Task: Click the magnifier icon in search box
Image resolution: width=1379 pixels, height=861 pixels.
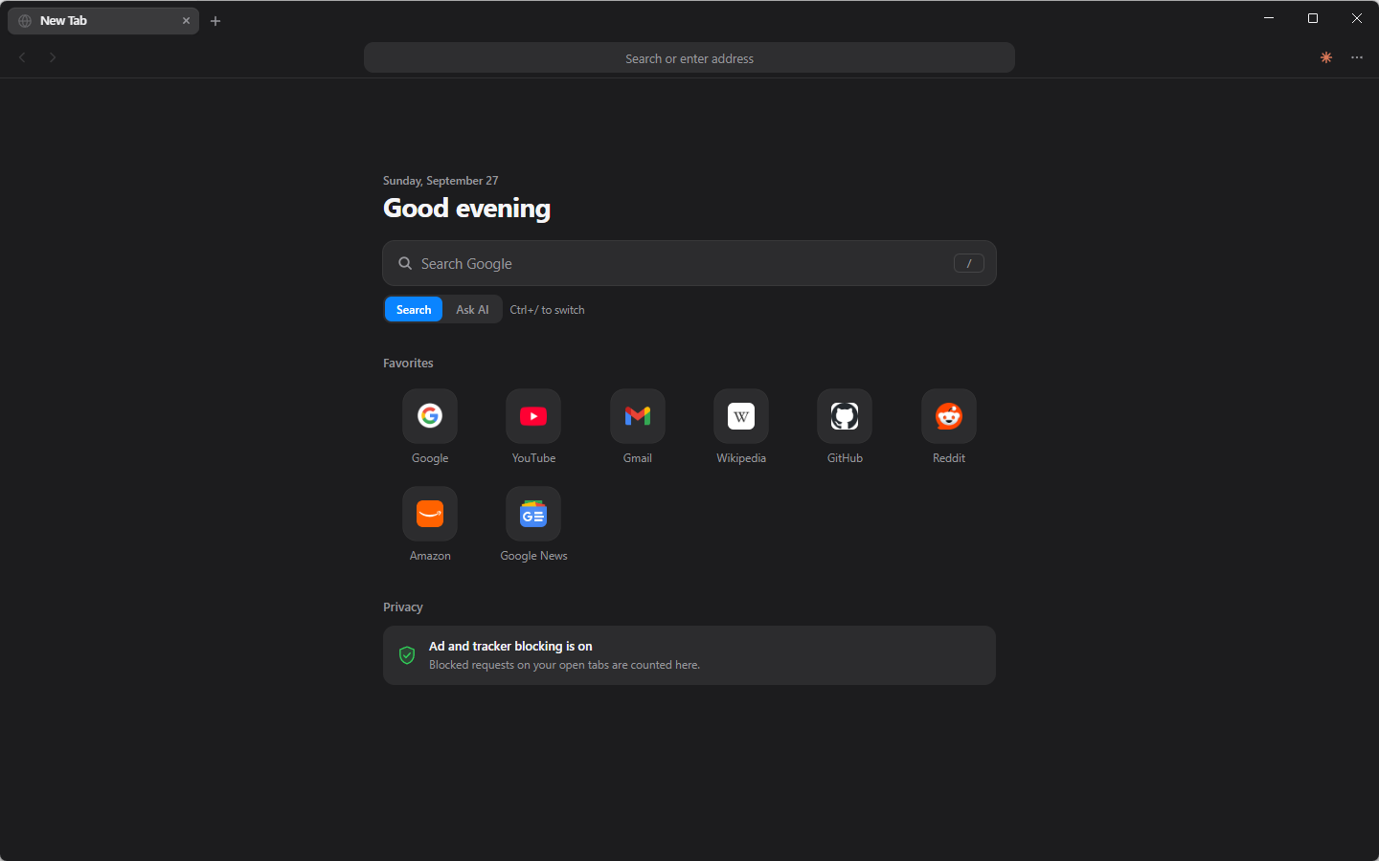Action: [x=405, y=263]
